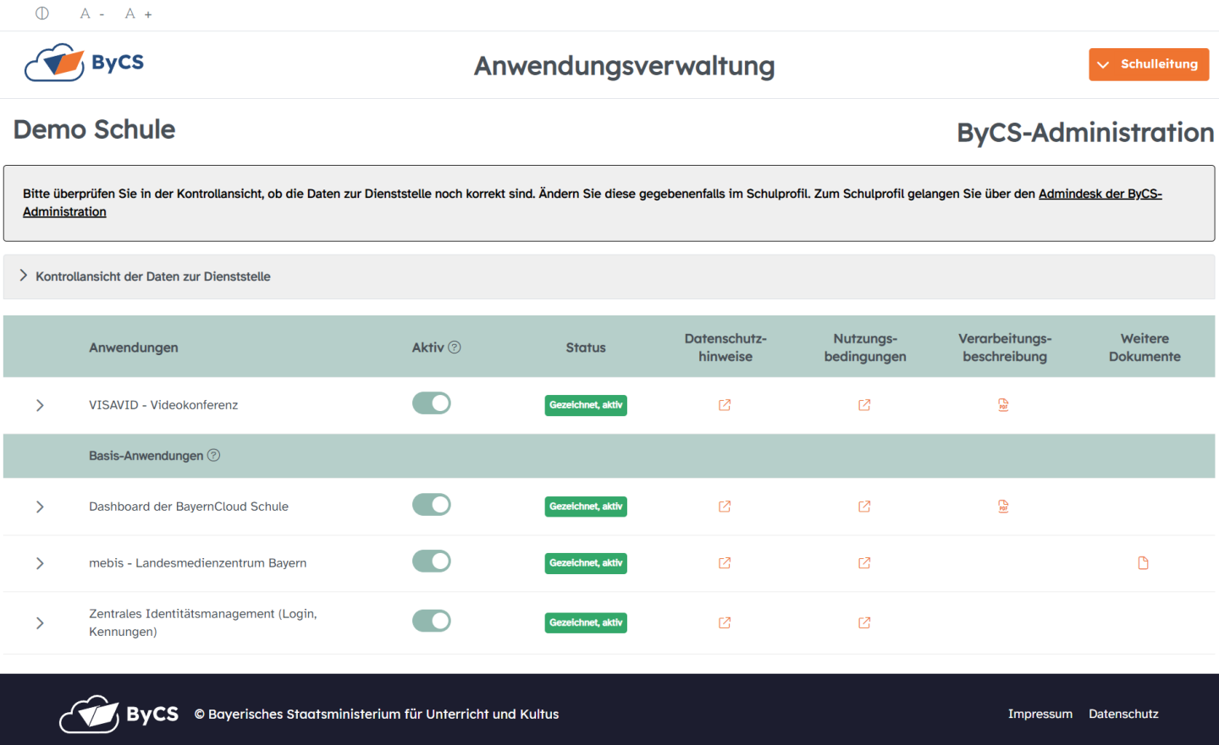1219x745 pixels.
Task: Click the 'VISAVID - Videokonferenz' application name
Action: click(x=163, y=405)
